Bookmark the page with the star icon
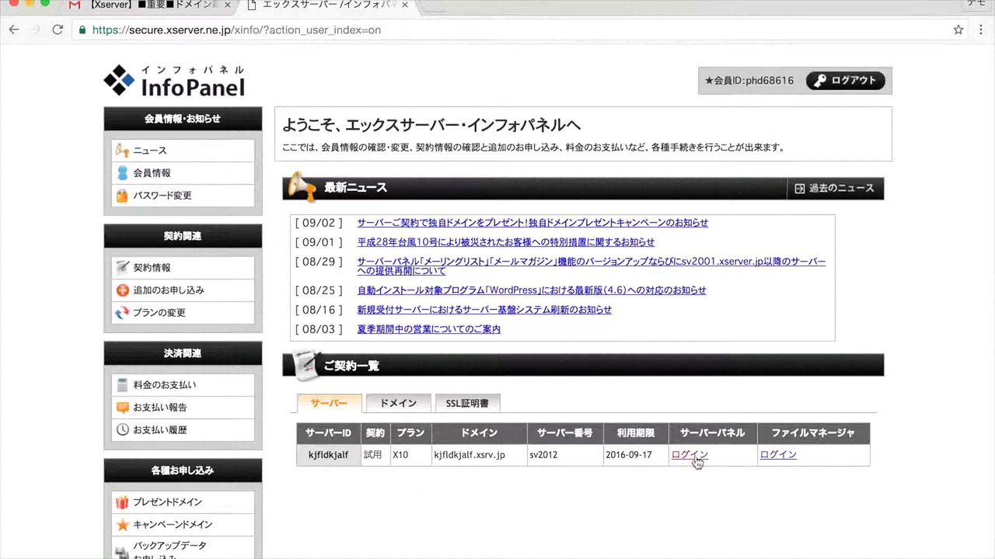 click(958, 30)
